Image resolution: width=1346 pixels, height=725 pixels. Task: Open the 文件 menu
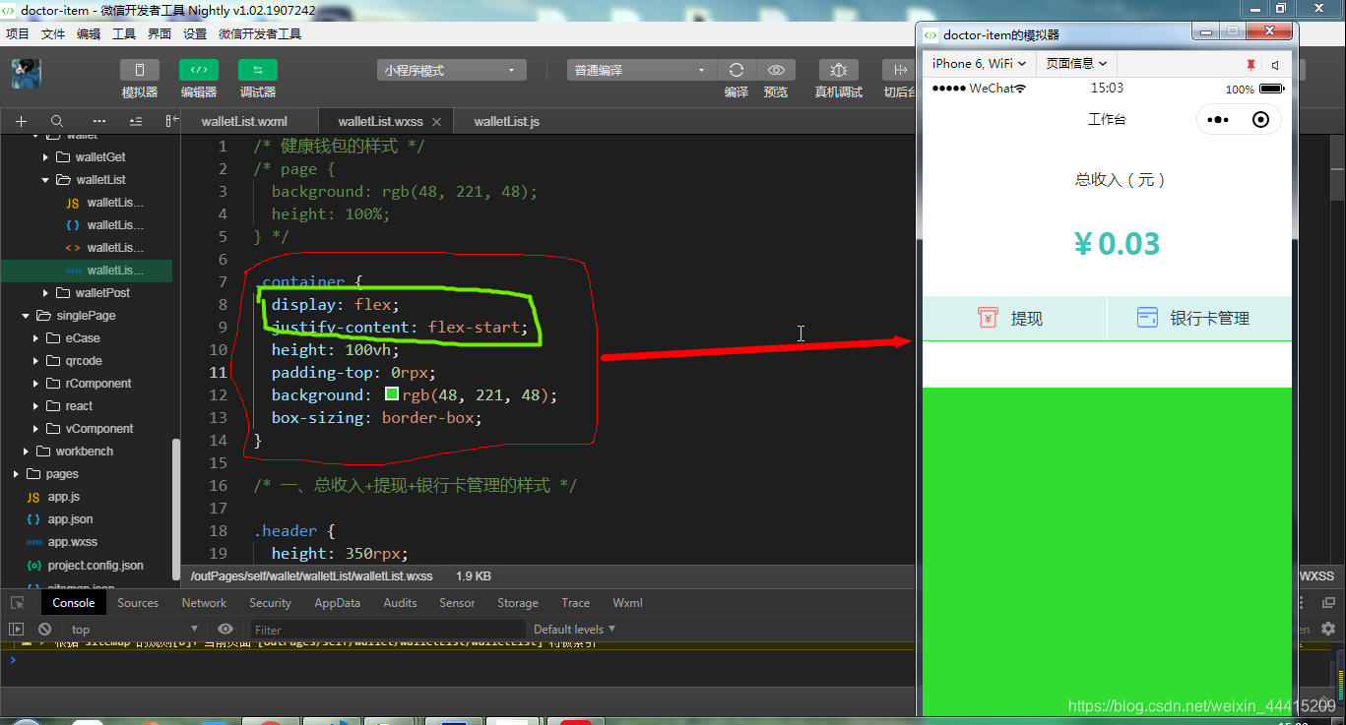coord(53,33)
